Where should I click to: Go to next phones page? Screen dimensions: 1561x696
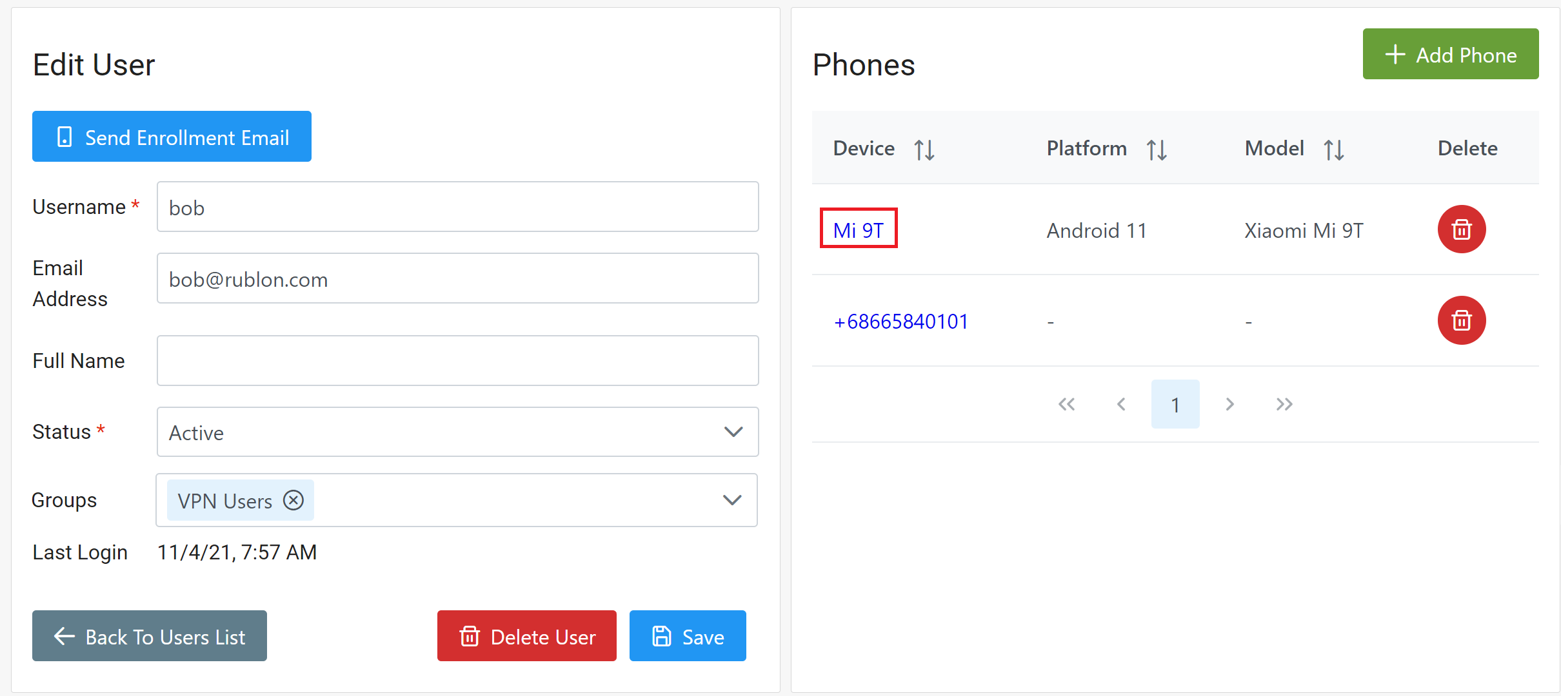1229,404
